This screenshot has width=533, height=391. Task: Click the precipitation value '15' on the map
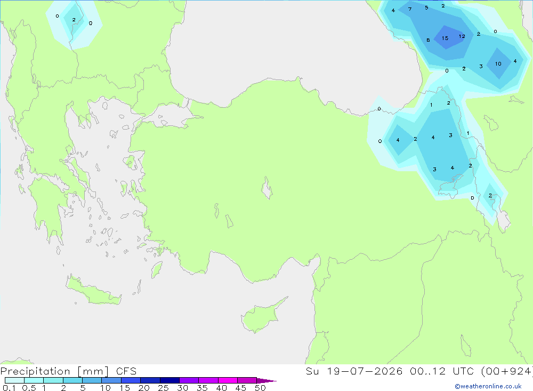pyautogui.click(x=445, y=38)
